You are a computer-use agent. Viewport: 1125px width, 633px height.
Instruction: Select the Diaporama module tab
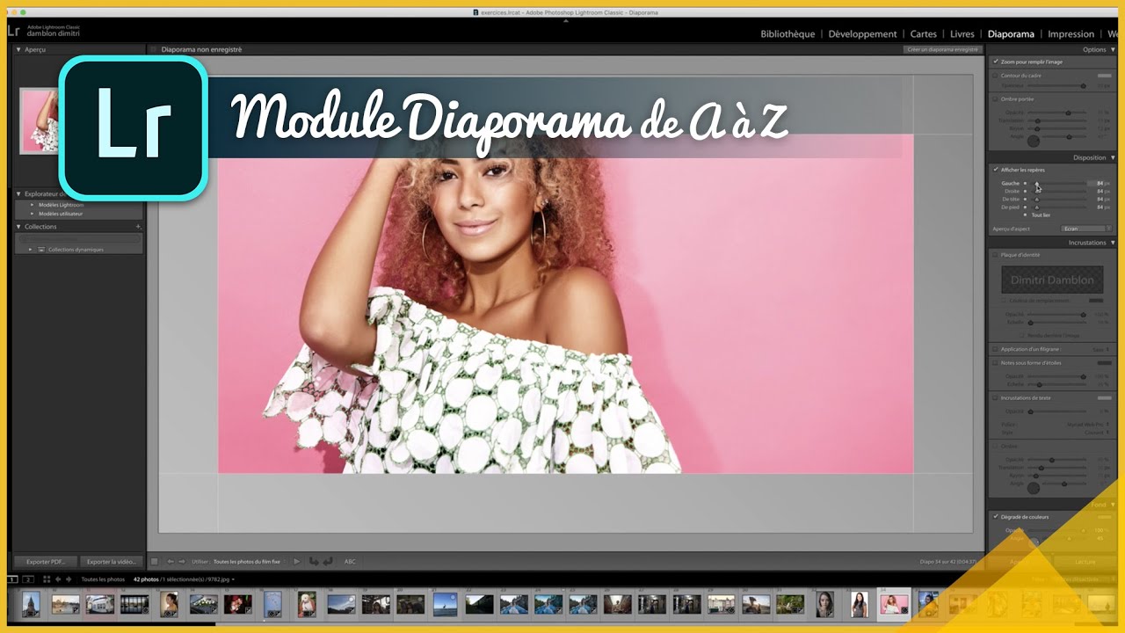pos(1011,34)
